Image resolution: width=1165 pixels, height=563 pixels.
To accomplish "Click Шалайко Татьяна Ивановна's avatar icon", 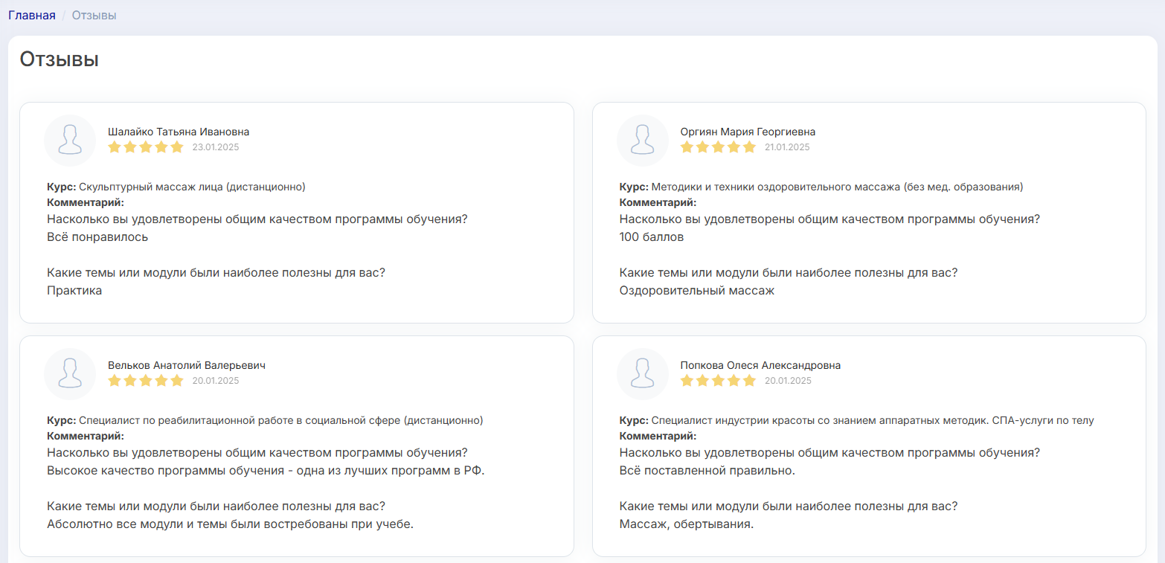I will (70, 140).
